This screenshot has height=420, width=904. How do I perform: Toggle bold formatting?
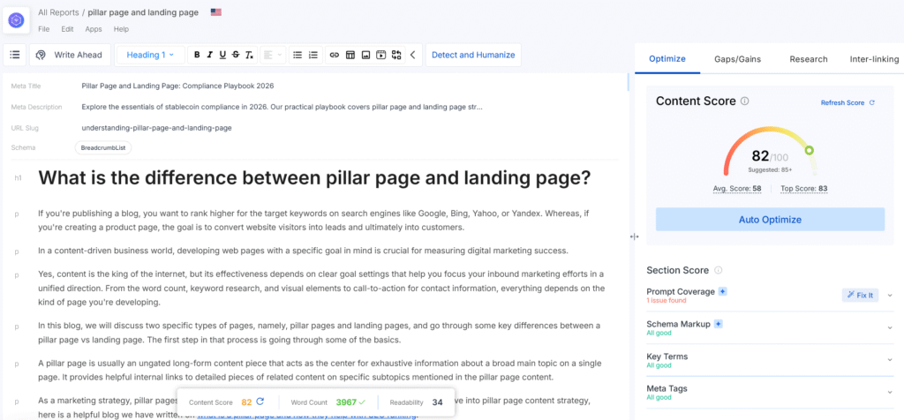[197, 55]
